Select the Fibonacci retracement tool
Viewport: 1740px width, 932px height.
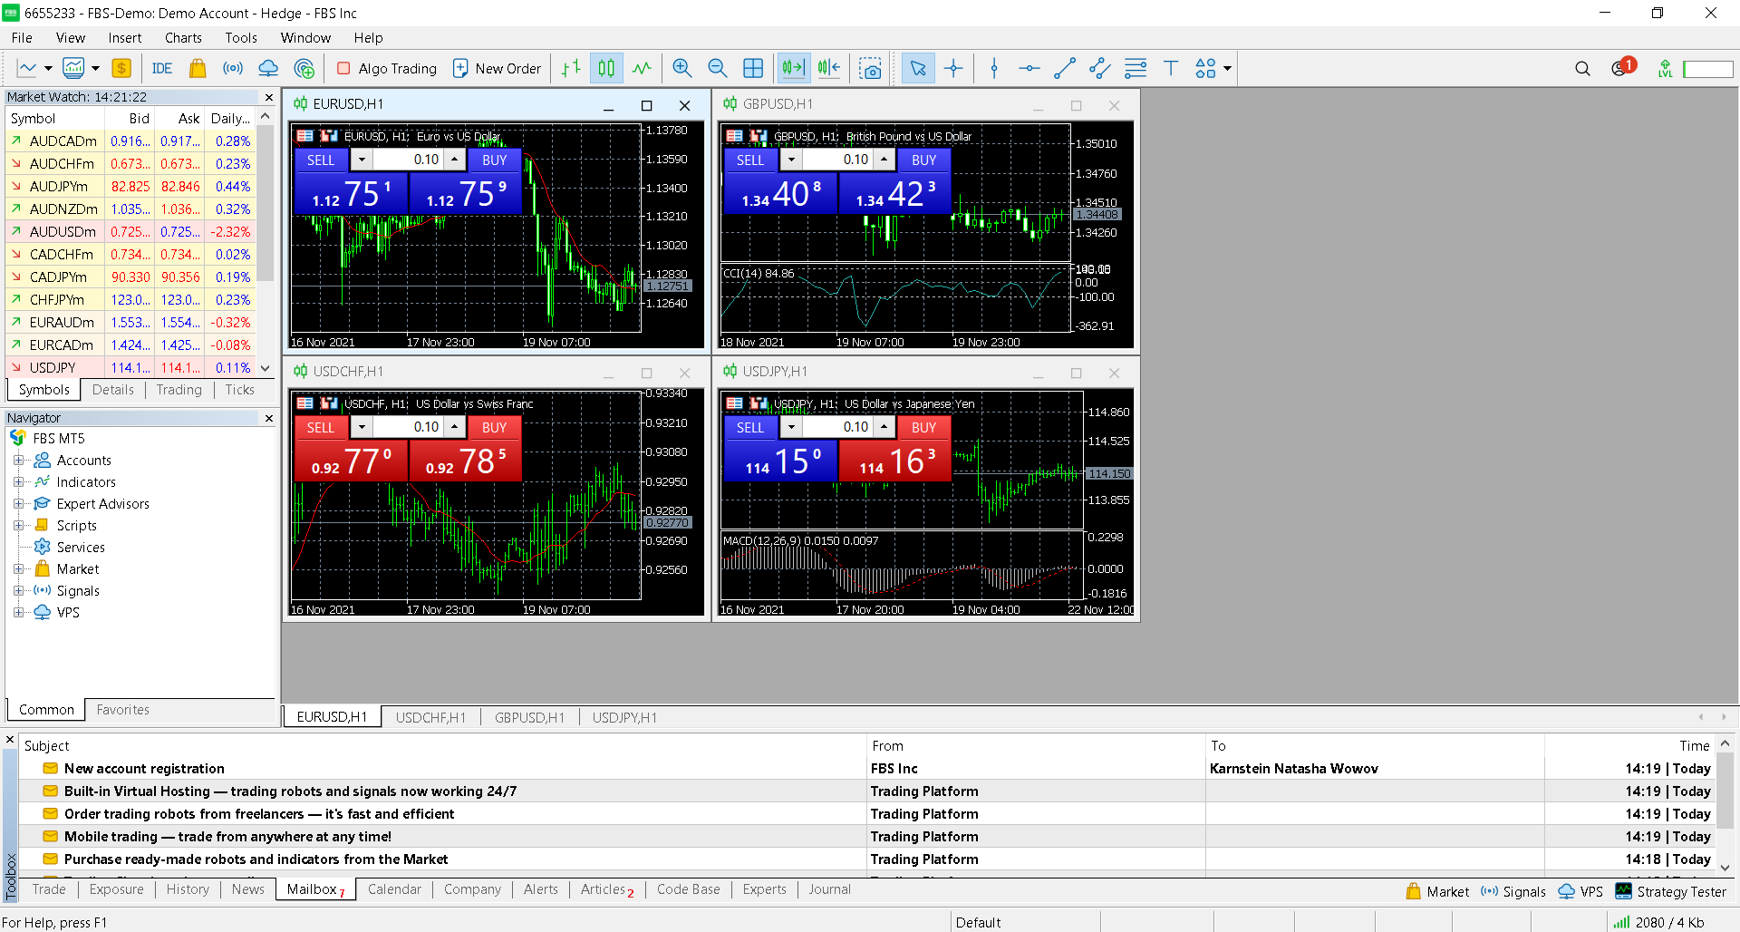tap(1136, 68)
